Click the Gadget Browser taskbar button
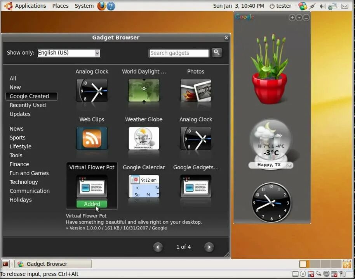 coord(53,264)
